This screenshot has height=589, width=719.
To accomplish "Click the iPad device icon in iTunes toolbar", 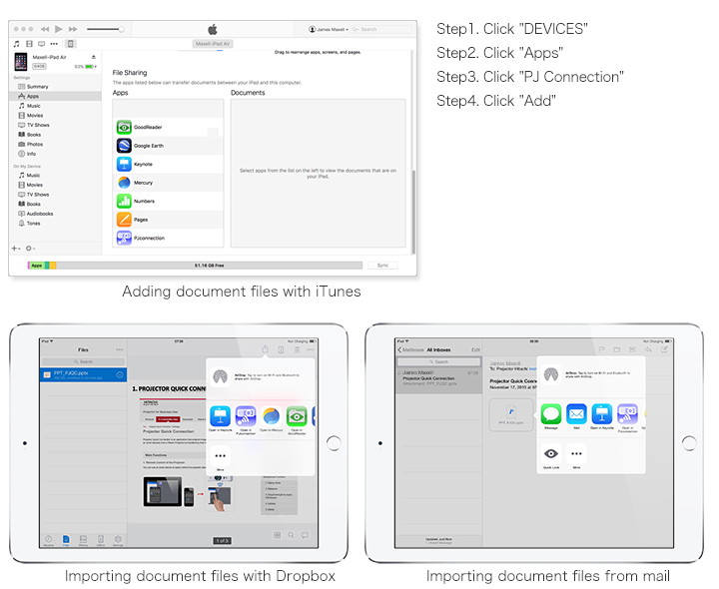I will [70, 44].
